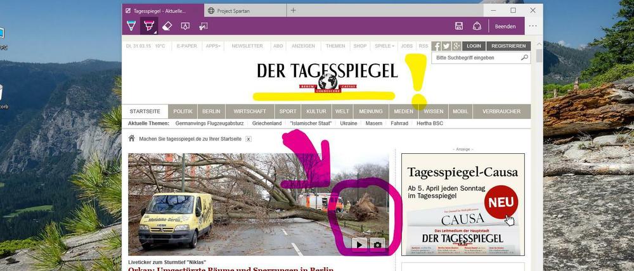Open the THEMEN link
The width and height of the screenshot is (634, 271).
335,46
